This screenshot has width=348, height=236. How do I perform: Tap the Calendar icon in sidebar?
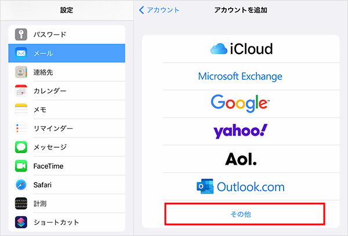[x=22, y=91]
